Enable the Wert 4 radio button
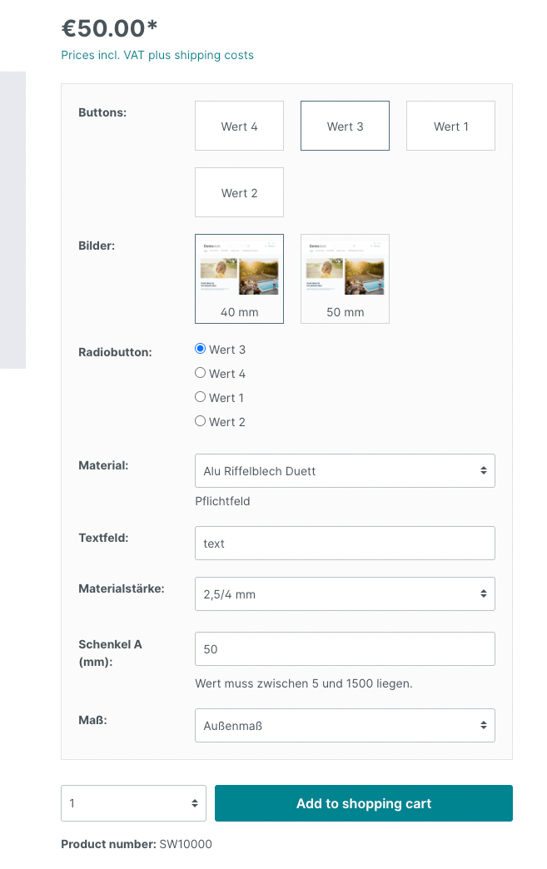 [200, 373]
